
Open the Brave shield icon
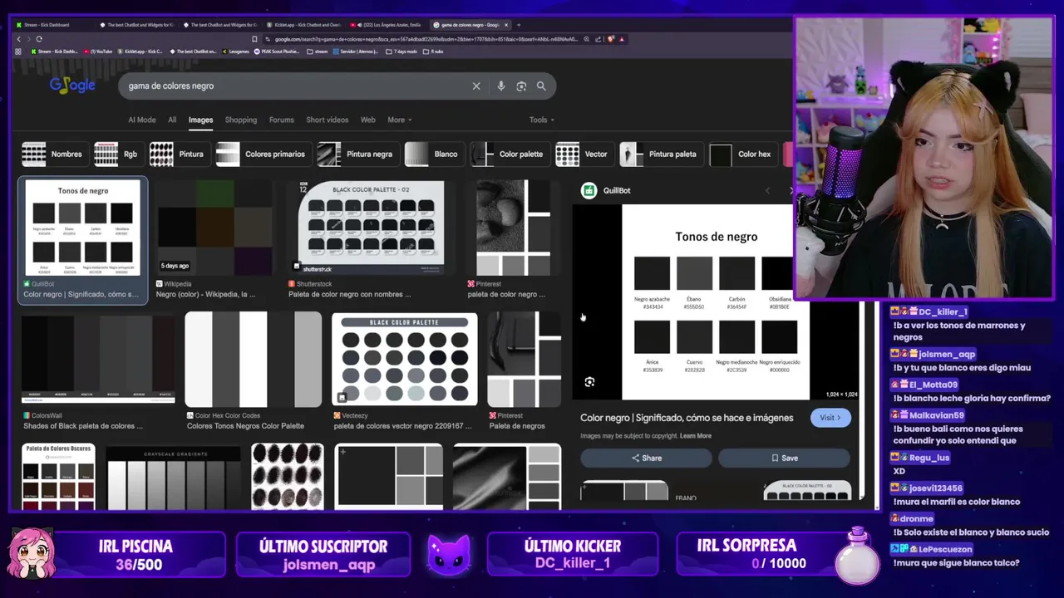[x=611, y=39]
